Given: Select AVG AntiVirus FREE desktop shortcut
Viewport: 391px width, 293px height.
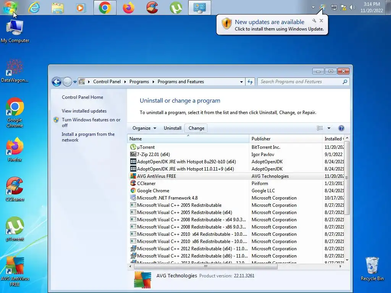Looking at the screenshot, I should click(15, 271).
